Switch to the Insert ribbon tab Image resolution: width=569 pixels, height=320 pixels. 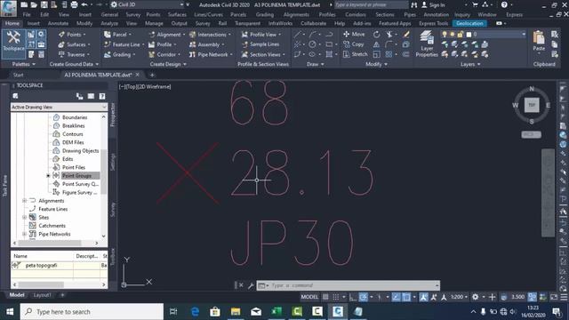click(x=34, y=23)
